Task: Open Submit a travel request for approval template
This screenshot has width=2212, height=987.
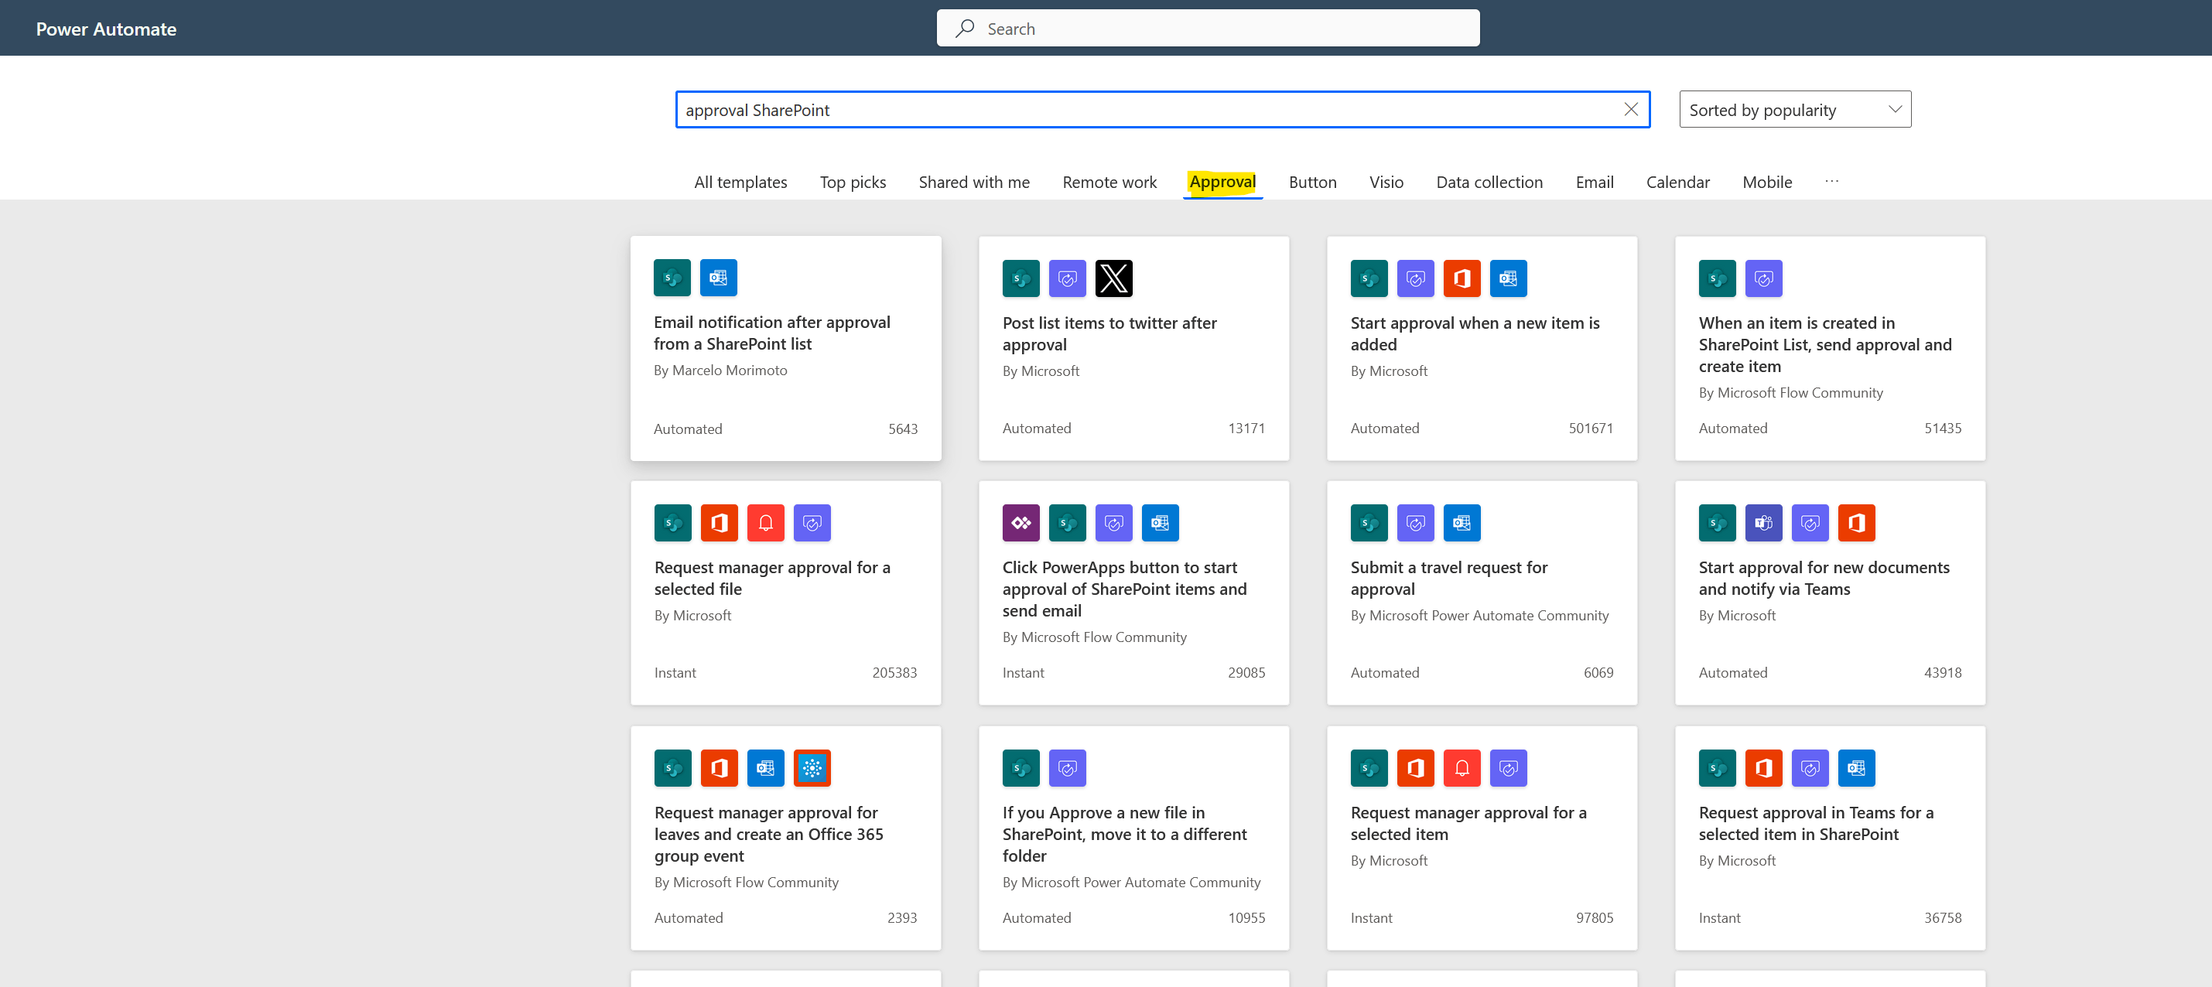Action: tap(1482, 593)
